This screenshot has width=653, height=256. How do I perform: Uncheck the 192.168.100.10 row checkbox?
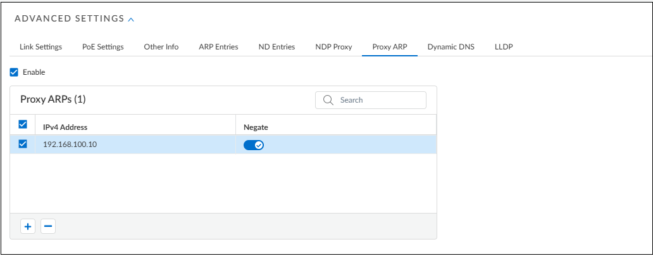click(23, 144)
